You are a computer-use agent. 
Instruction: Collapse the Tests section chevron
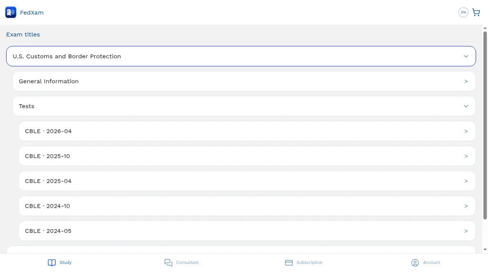[x=466, y=106]
